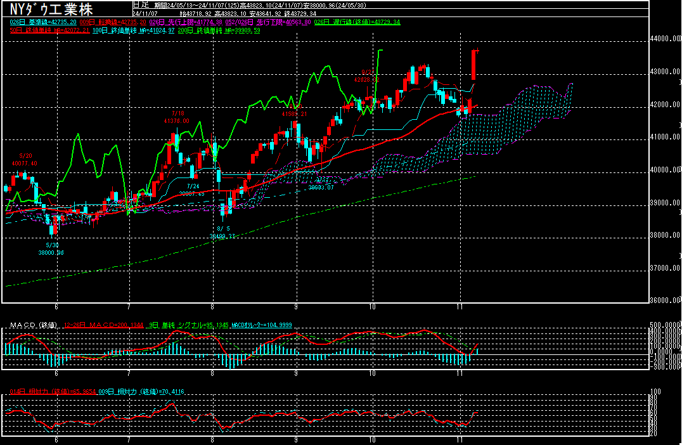This screenshot has width=682, height=445.
Task: Select the 40000.00 price axis label
Action: click(x=666, y=170)
